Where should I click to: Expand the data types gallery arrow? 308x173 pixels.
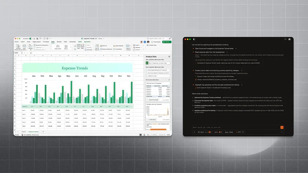[71, 47]
